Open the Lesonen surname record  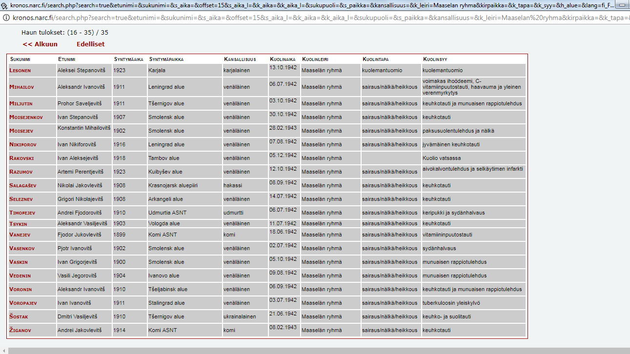pos(20,71)
